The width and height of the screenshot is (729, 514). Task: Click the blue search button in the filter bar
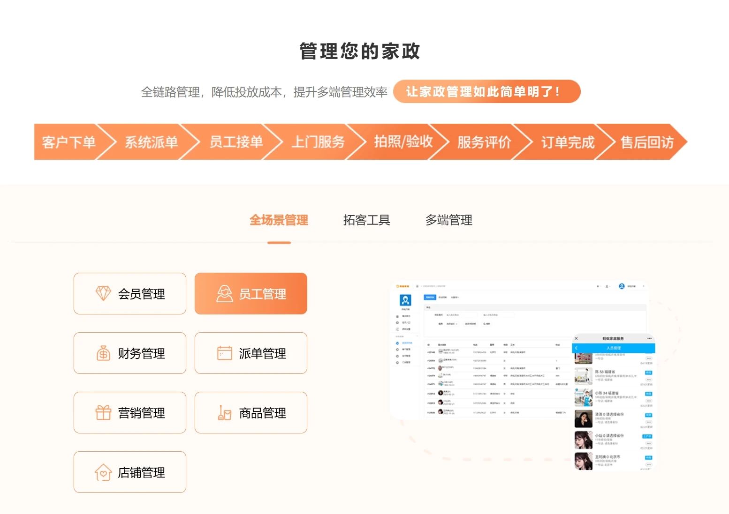pyautogui.click(x=486, y=324)
